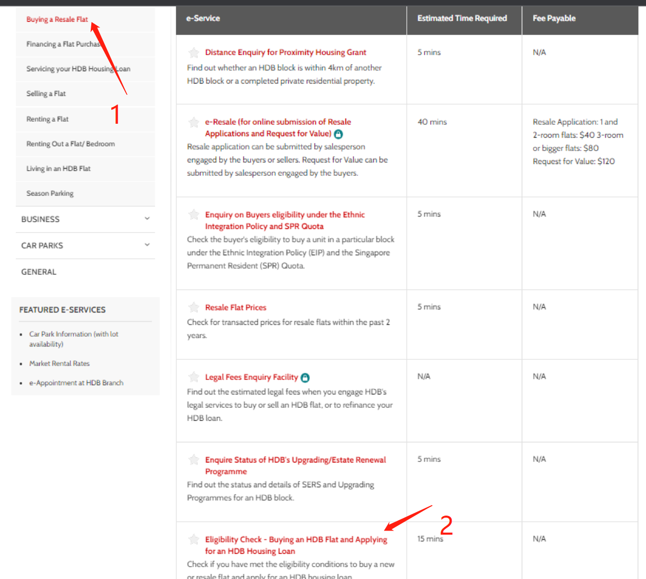Select Buying a Resale Flat menu item
Image resolution: width=646 pixels, height=579 pixels.
[x=57, y=20]
